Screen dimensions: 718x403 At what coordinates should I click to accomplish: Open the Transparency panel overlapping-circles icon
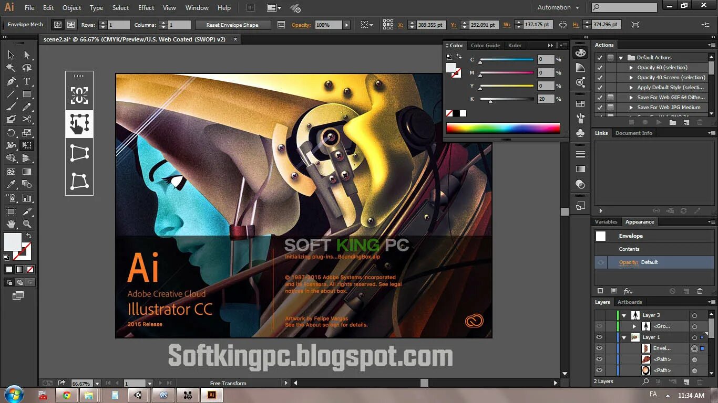(x=580, y=184)
